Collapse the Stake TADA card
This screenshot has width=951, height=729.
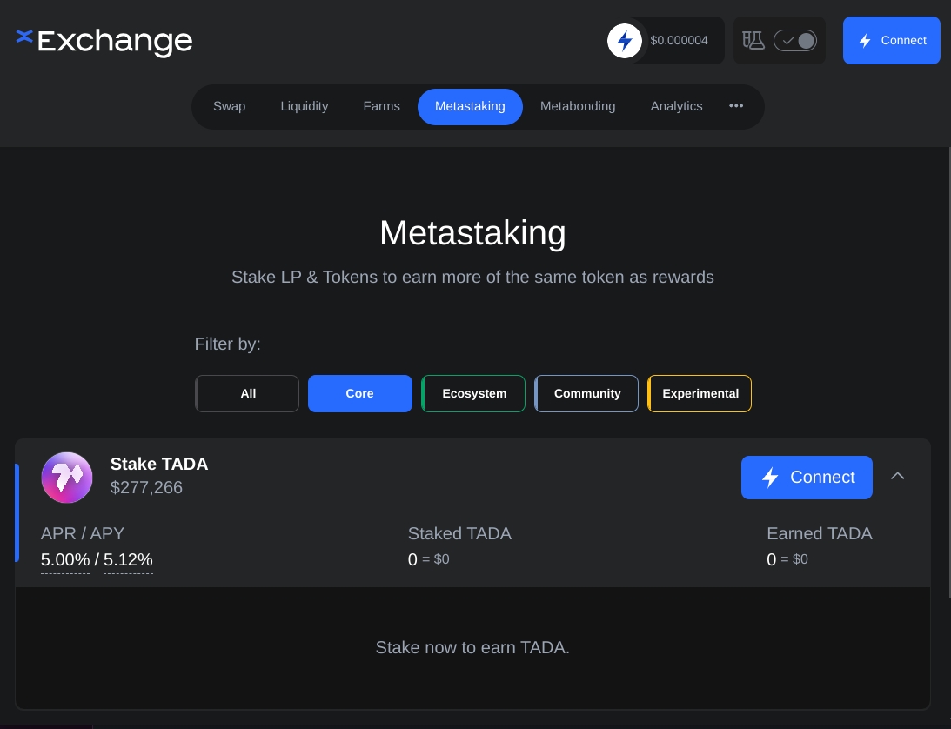[x=898, y=476]
